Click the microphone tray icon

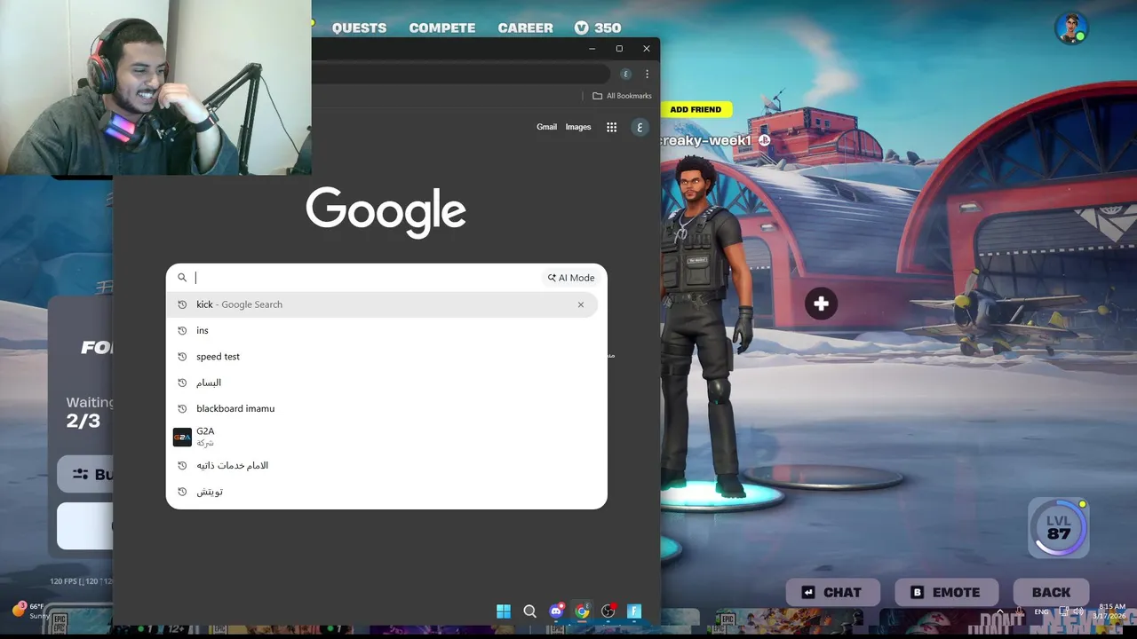tap(1019, 611)
